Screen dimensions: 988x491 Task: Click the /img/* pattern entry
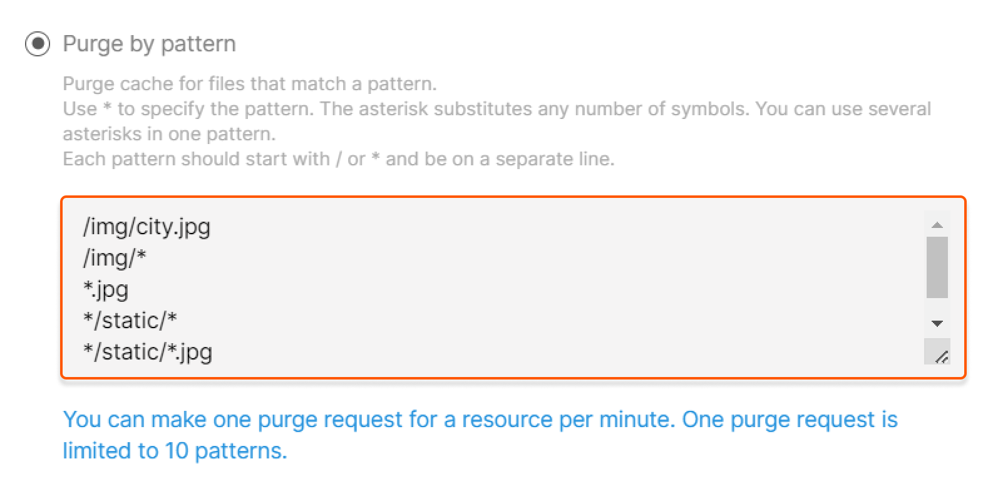[115, 258]
